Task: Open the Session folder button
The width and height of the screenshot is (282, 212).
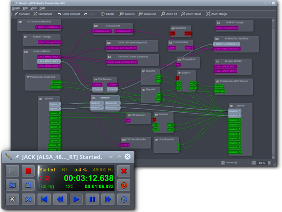Action: click(28, 185)
